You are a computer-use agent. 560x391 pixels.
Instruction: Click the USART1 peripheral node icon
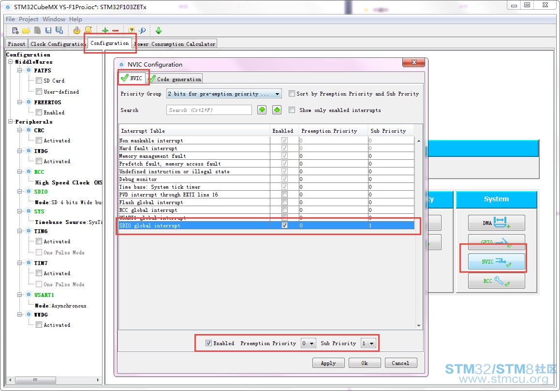coord(29,295)
